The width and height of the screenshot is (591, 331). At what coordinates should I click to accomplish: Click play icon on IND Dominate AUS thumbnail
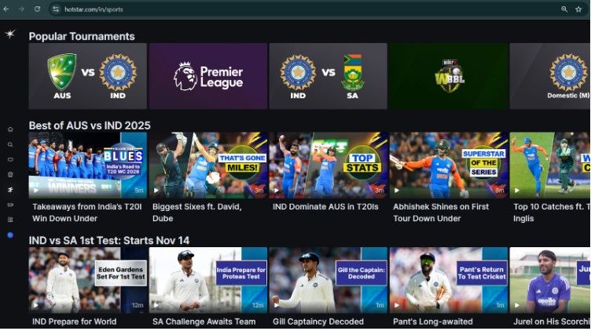pyautogui.click(x=277, y=191)
